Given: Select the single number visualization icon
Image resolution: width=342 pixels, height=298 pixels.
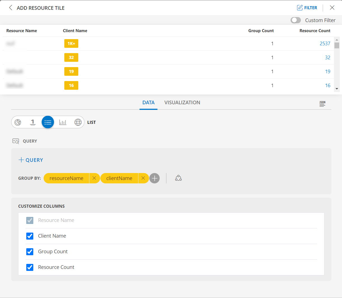Looking at the screenshot, I should click(33, 122).
